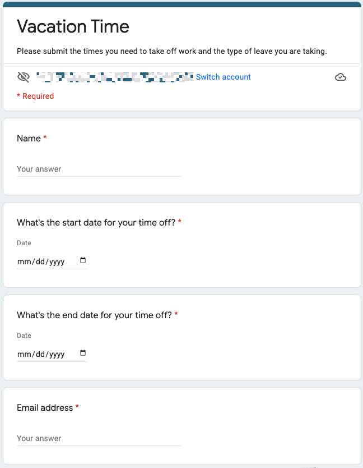Click the crossed-out eye email-not-shared icon
This screenshot has width=363, height=468.
point(23,77)
